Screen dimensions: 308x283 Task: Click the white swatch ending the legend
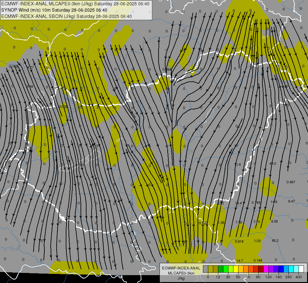coord(301,269)
